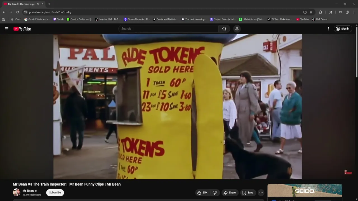This screenshot has width=358, height=201.
Task: Open The best streaming bookmark
Action: tap(194, 19)
